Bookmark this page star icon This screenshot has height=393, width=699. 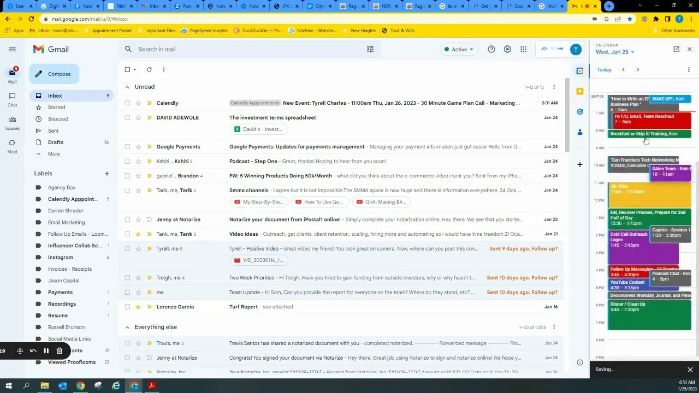tap(630, 19)
